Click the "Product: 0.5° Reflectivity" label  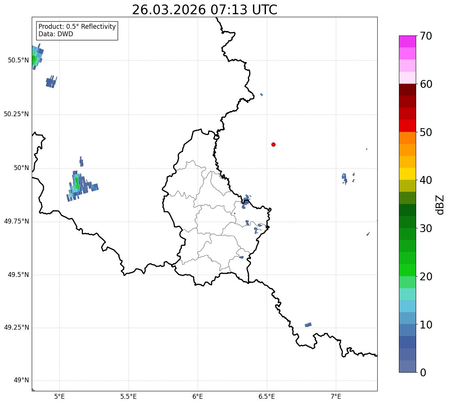pos(77,27)
